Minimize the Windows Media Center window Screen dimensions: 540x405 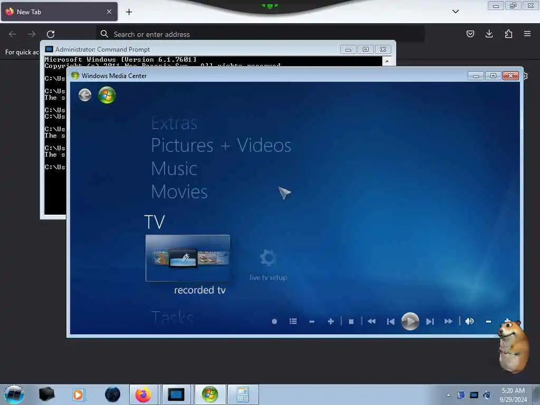click(x=476, y=76)
